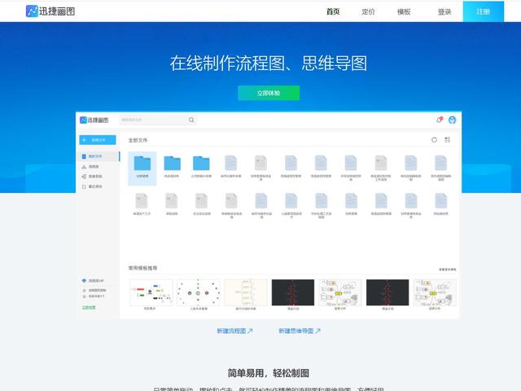Click the magnifier search icon
Screen dimensions: 521x391
[x=191, y=120]
